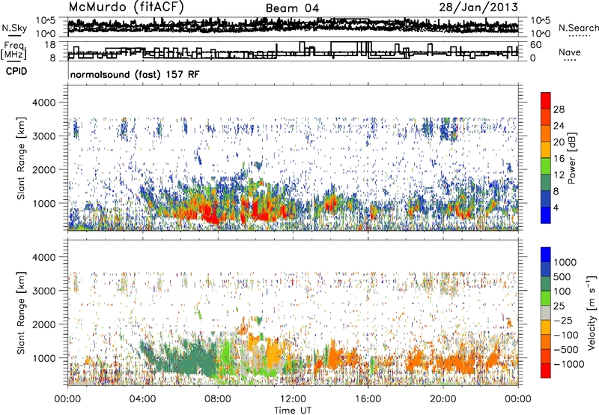This screenshot has height=415, width=599.
Task: Click the 'N.Search' legend label
Action: (578, 28)
